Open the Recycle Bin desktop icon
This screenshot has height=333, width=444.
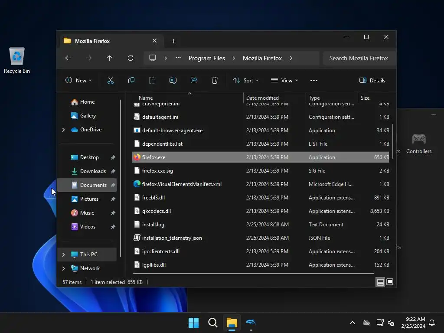tap(17, 61)
